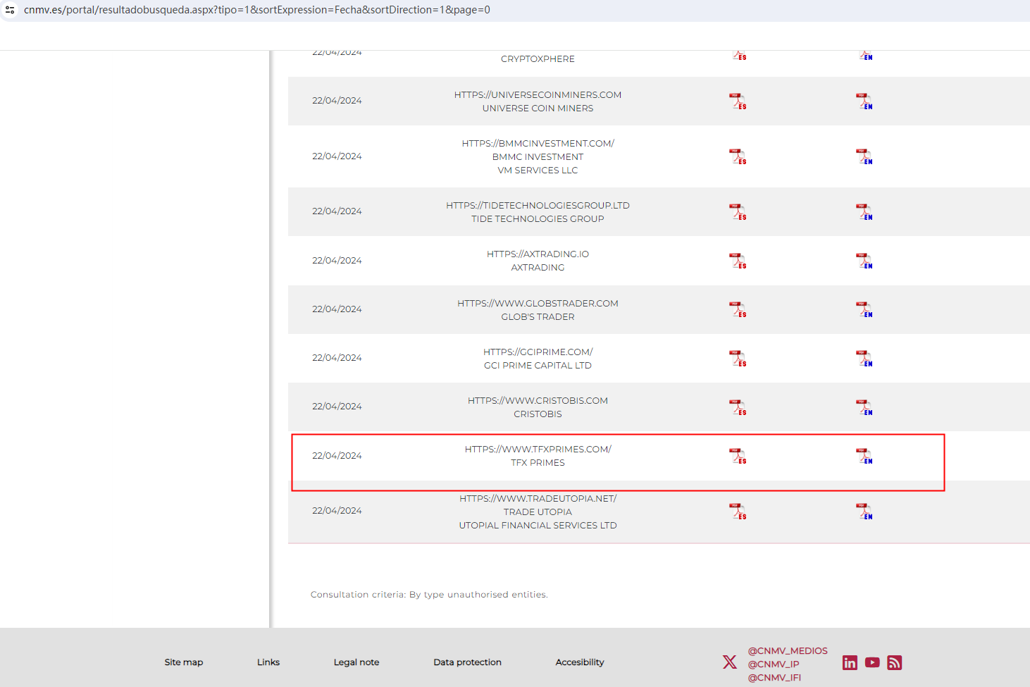Select UTOPIAL FINANCIAL SERVICES LTD text
The width and height of the screenshot is (1030, 687).
point(538,526)
